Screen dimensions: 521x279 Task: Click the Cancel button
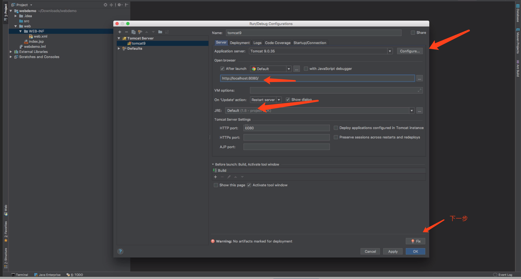coord(370,251)
